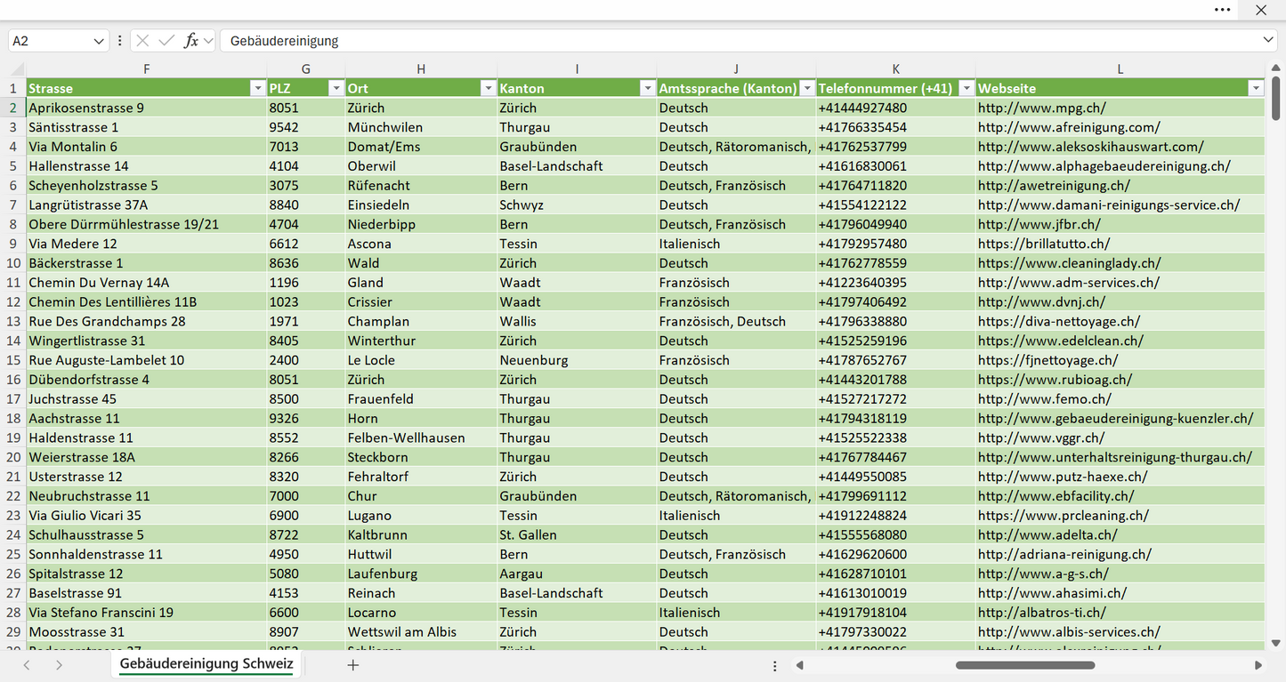Click the horizontal scroll left arrow
Viewport: 1286px width, 682px height.
800,665
